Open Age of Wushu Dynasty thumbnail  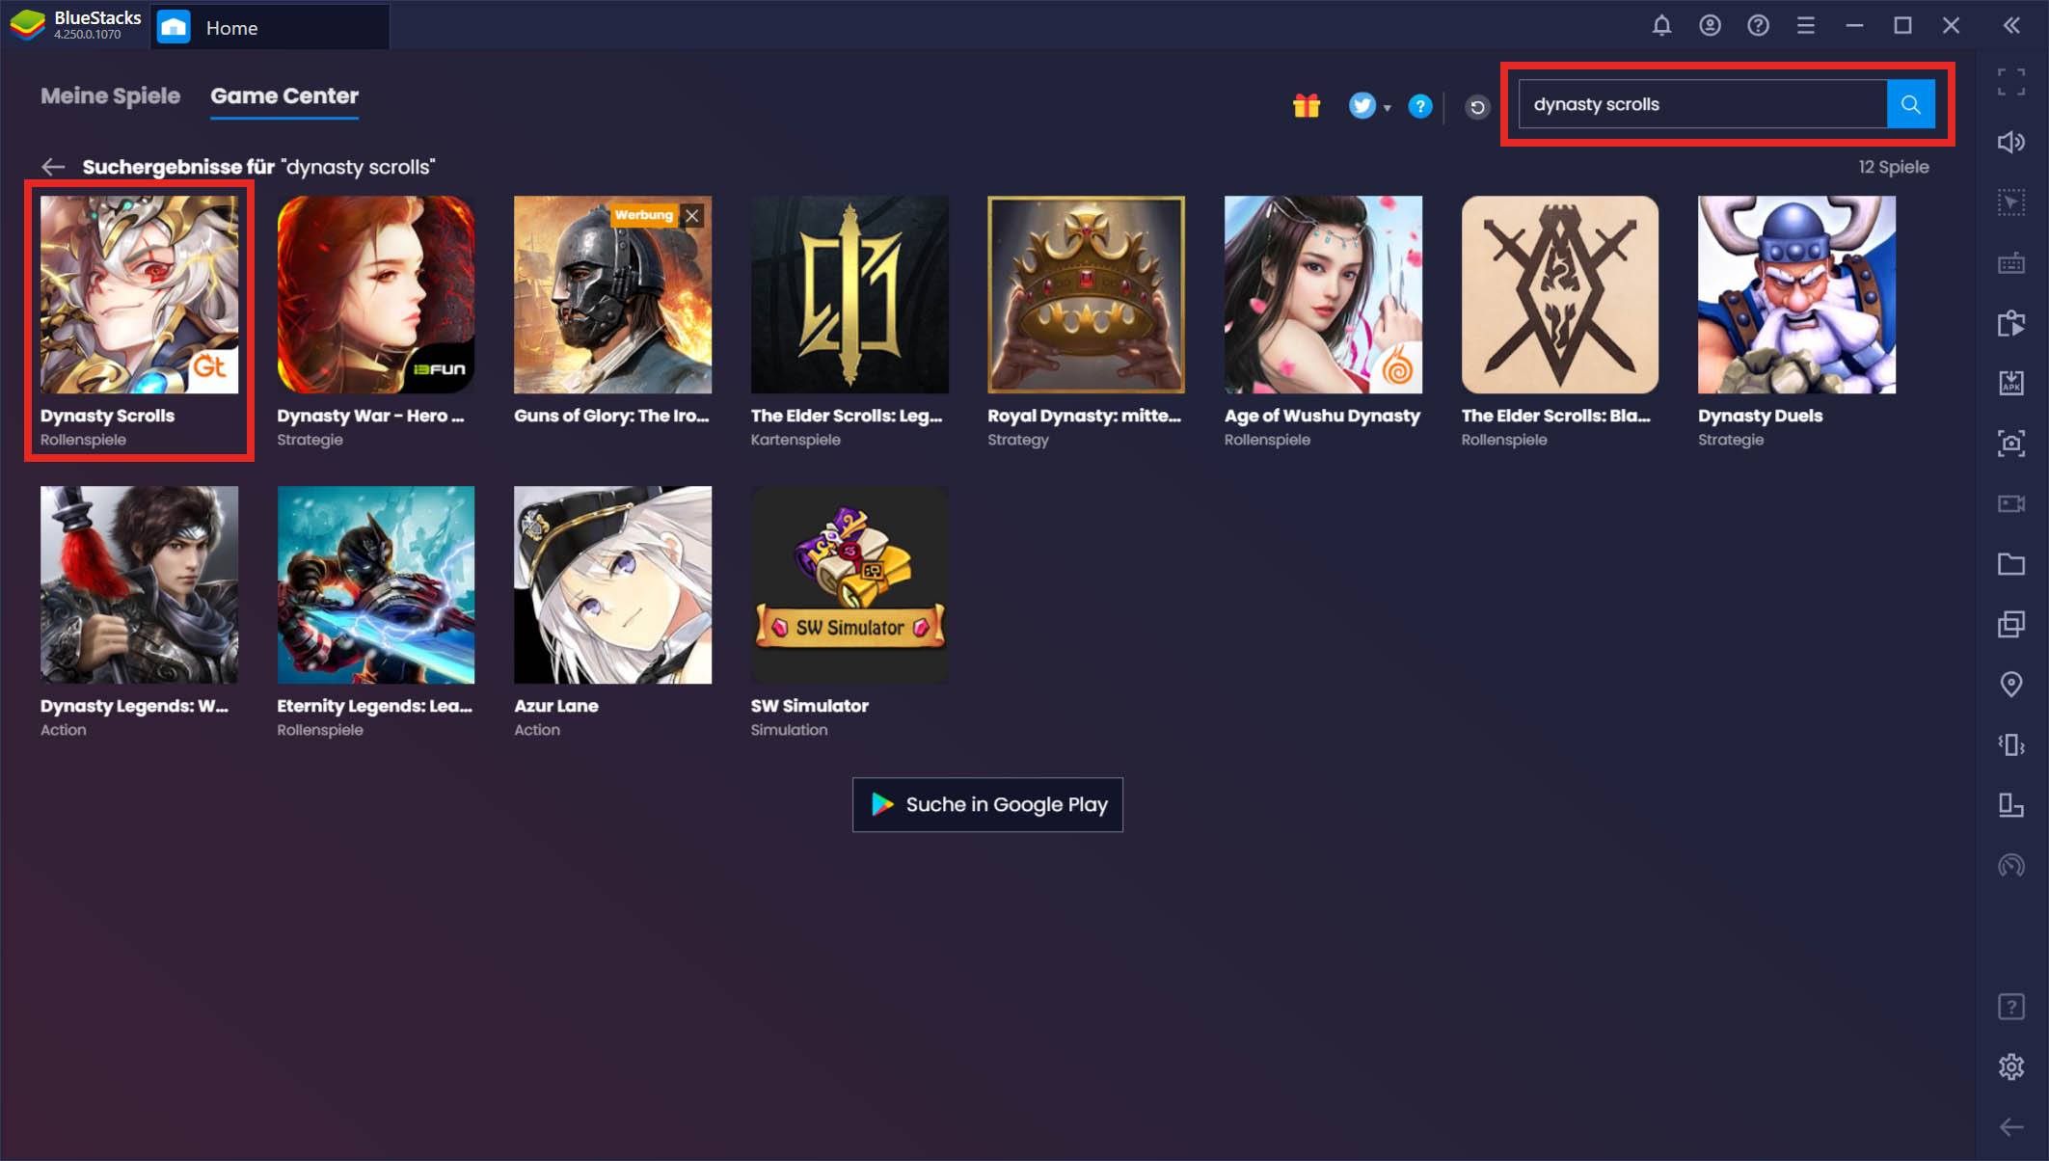1323,294
